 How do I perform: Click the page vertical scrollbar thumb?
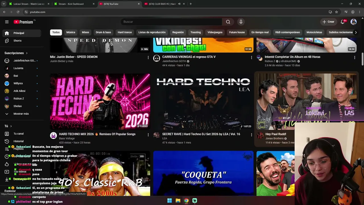coord(362,59)
